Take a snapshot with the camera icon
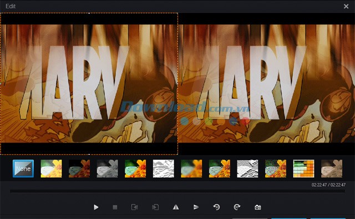 [x=257, y=207]
